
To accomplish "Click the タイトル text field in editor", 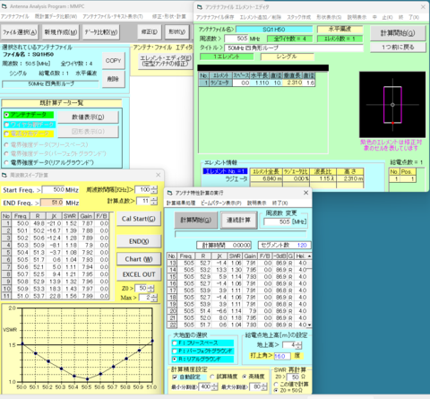I will click(x=294, y=48).
